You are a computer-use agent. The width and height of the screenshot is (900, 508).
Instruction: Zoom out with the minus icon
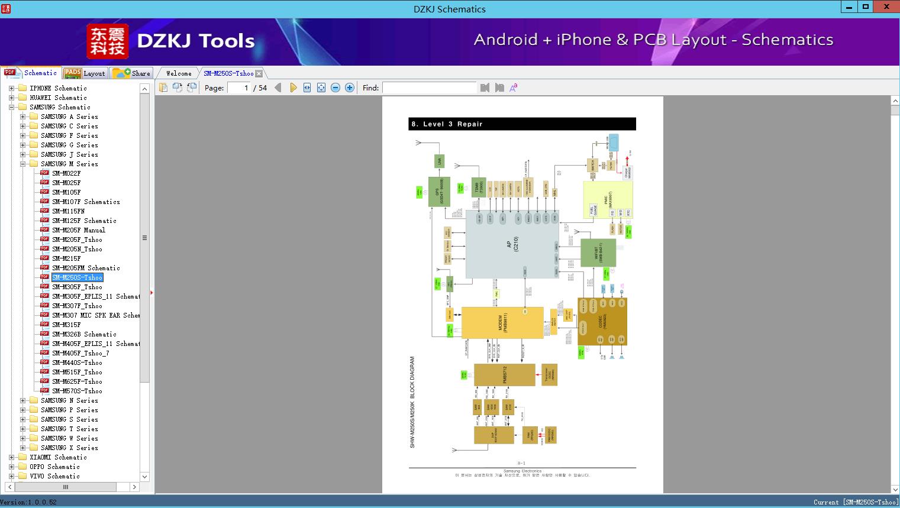336,88
